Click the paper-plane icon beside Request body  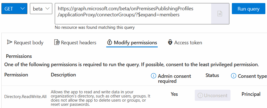point(9,42)
